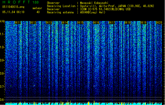The width and height of the screenshot is (165, 105).
Task: Click the 0620 time marker
Action: tap(159, 23)
